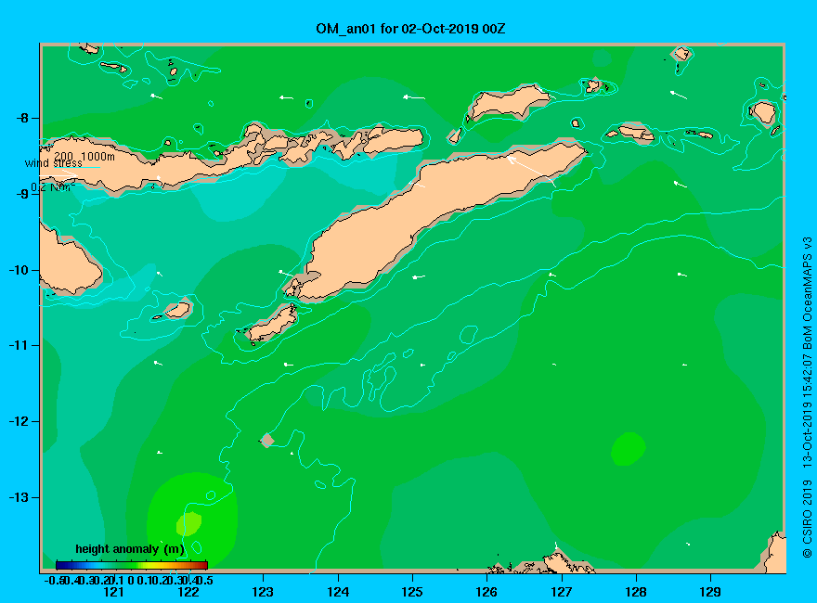The height and width of the screenshot is (603, 817).
Task: Click the title "OM_an01 for 02-Oct-2019 00Z"
Action: coord(410,29)
